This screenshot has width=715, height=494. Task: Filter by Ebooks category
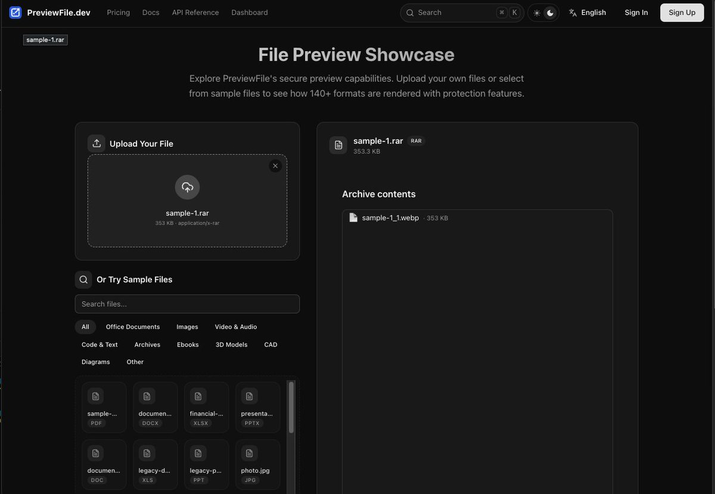(188, 345)
